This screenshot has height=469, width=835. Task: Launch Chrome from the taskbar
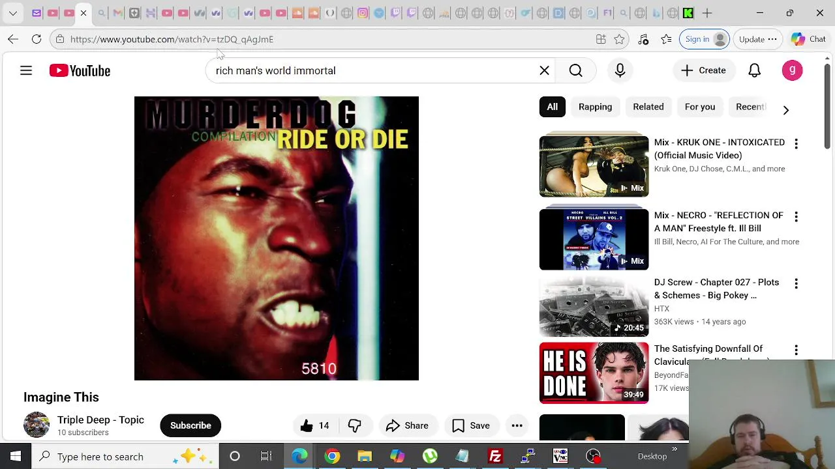coord(332,457)
